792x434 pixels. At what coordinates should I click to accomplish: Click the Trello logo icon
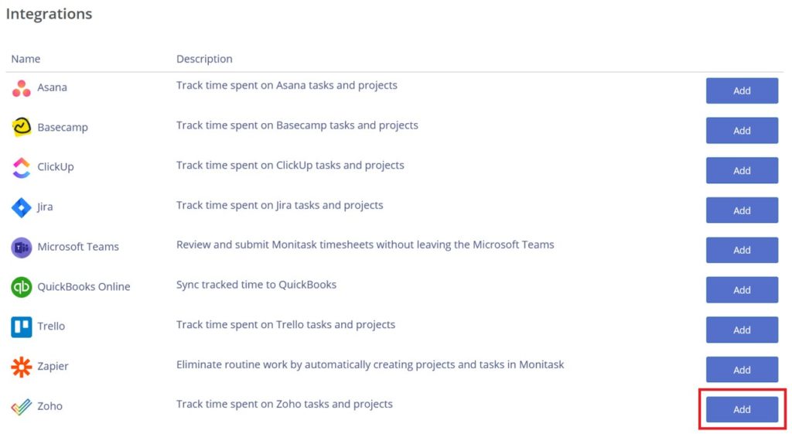tap(22, 326)
